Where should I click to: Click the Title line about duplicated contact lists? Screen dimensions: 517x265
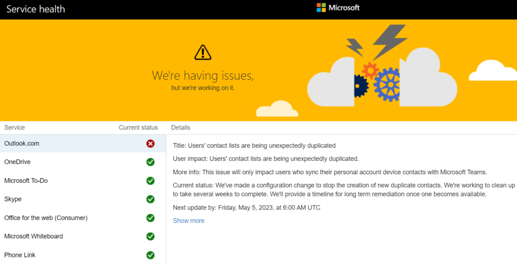coord(254,146)
